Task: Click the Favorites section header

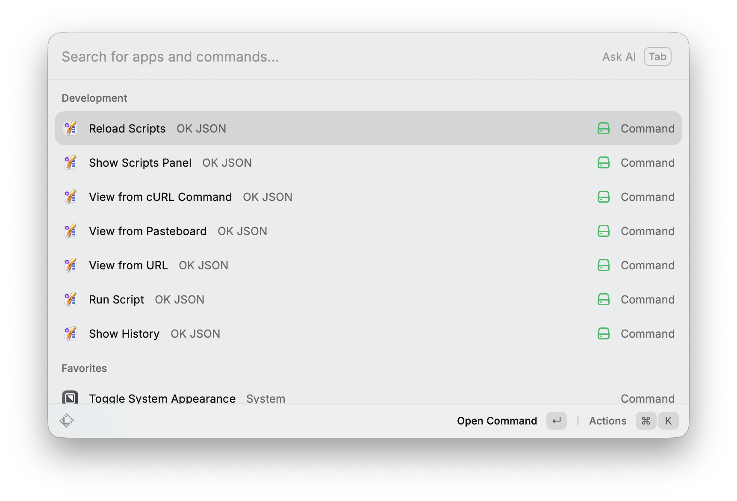Action: tap(84, 368)
